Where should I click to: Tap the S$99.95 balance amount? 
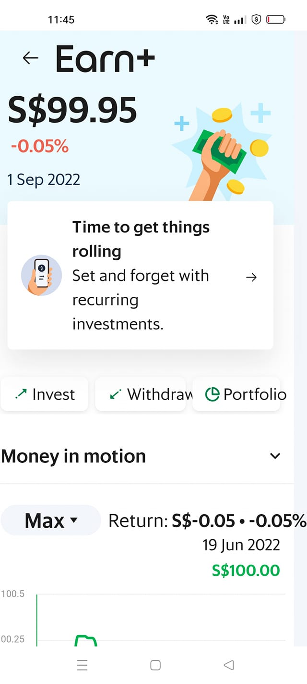tap(72, 110)
